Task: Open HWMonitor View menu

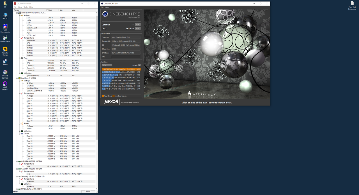Action: click(x=20, y=7)
